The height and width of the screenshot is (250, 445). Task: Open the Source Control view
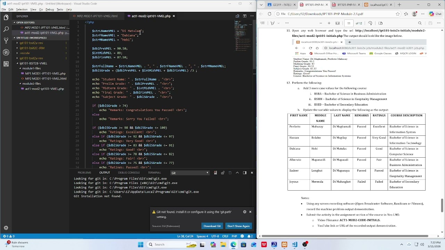[x=6, y=41]
